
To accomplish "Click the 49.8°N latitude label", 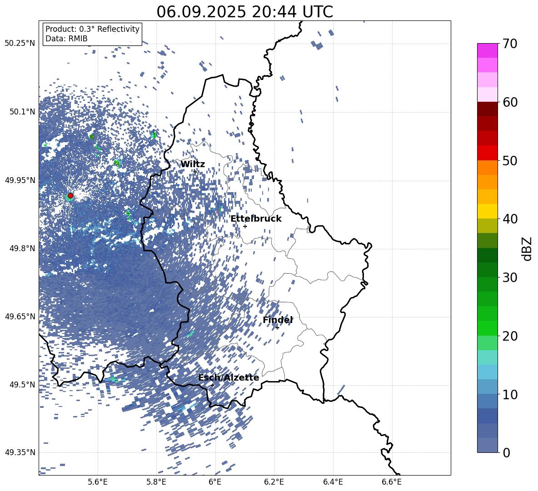I will click(22, 248).
